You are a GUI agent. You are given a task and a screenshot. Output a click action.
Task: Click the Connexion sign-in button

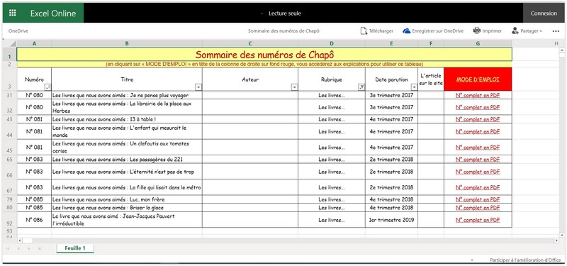coord(544,13)
